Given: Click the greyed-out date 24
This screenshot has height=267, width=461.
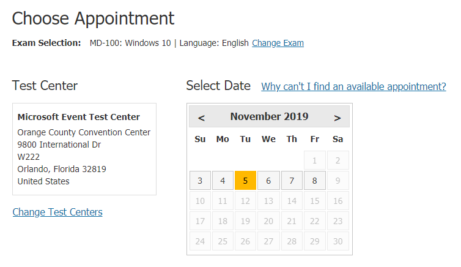Looking at the screenshot, I should click(x=200, y=241).
